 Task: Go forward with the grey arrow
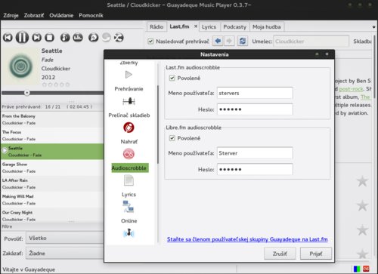tap(229, 41)
